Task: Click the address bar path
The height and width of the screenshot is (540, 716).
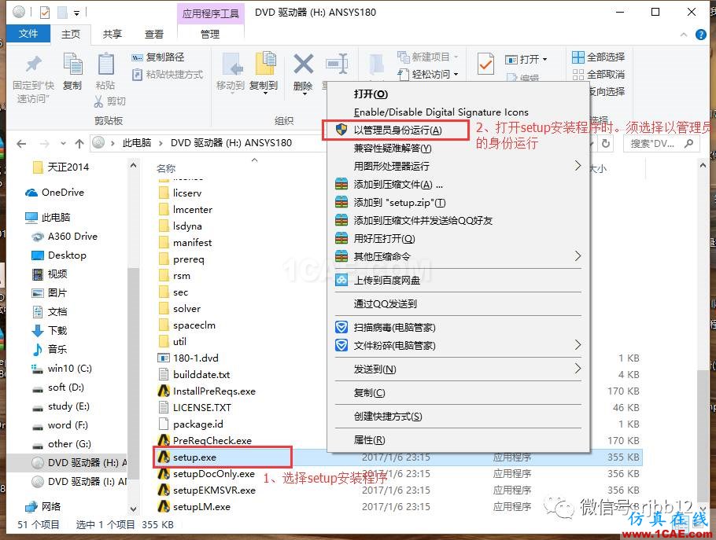Action: click(208, 143)
